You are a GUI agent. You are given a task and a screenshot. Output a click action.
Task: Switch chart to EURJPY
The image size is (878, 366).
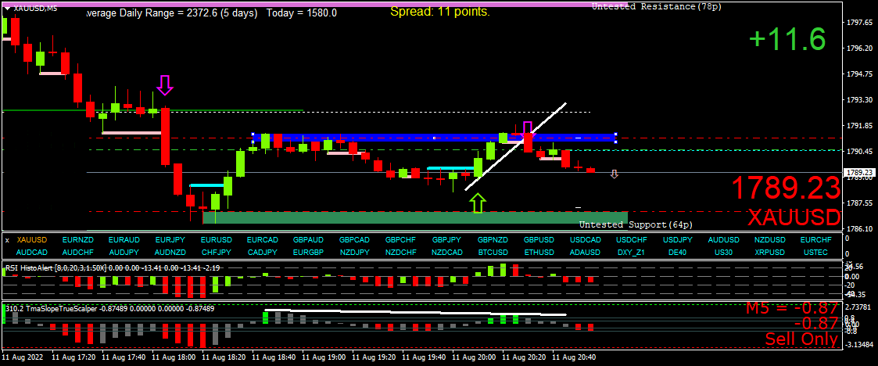[170, 240]
